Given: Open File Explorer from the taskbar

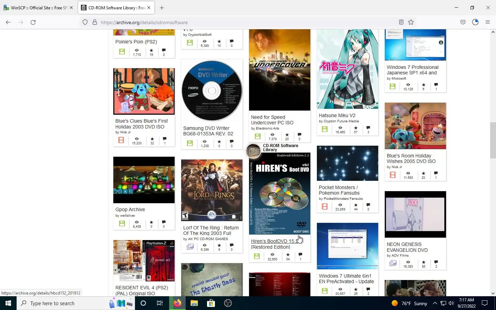Looking at the screenshot, I should [194, 303].
